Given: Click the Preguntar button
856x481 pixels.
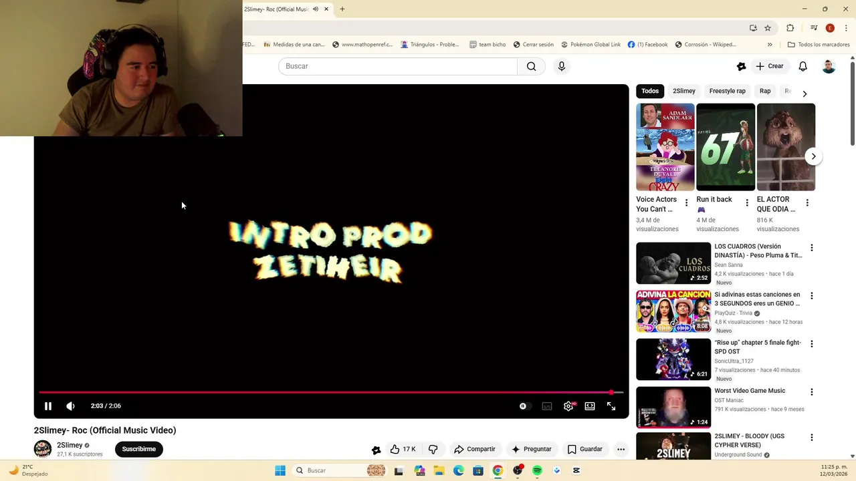Looking at the screenshot, I should pyautogui.click(x=532, y=449).
